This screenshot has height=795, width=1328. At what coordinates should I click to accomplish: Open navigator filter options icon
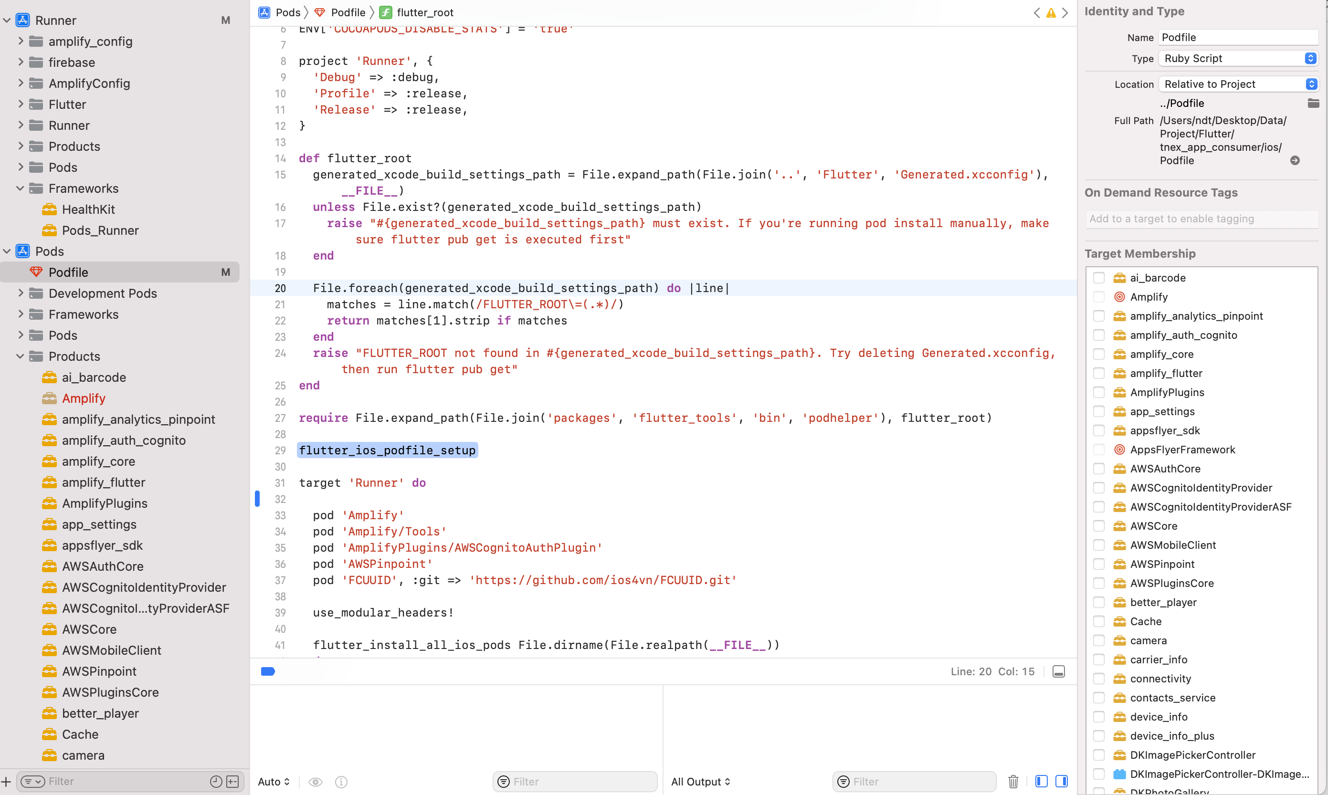coord(32,782)
